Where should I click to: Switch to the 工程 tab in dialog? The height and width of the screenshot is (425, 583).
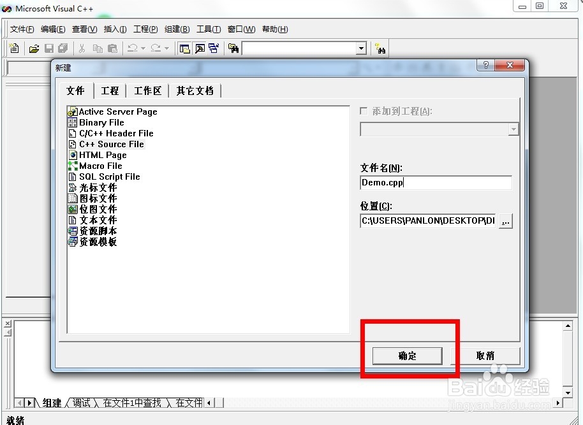(110, 90)
